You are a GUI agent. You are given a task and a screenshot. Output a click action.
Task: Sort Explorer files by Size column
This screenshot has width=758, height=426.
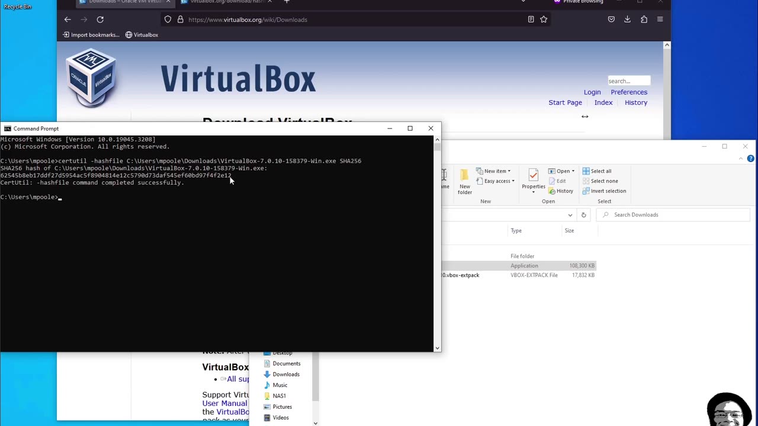[569, 231]
